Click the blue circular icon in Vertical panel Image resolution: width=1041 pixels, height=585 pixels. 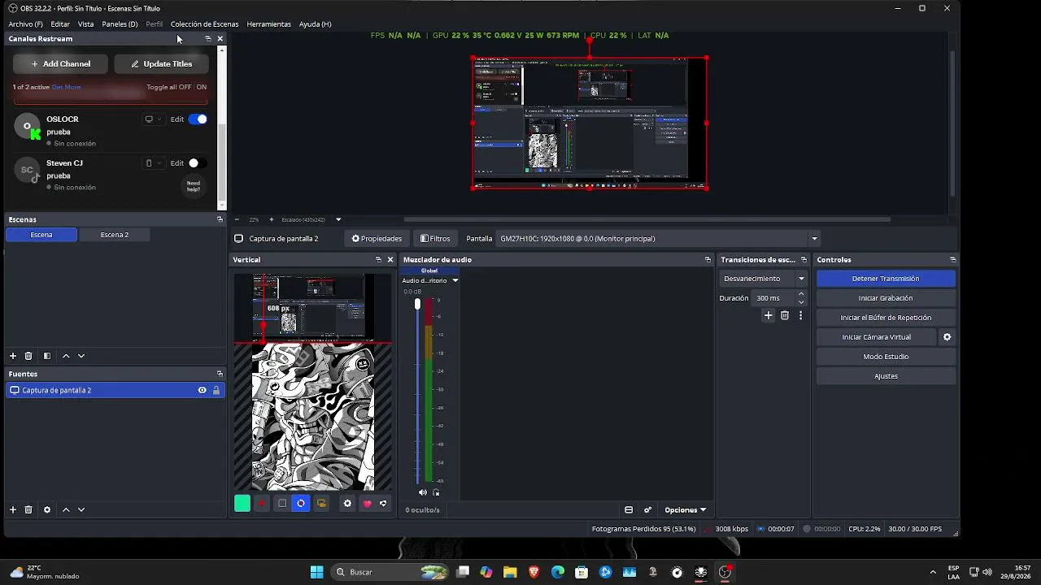tap(301, 503)
